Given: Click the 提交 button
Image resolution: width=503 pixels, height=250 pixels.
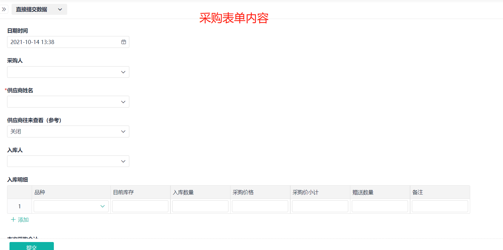Looking at the screenshot, I should pos(32,246).
